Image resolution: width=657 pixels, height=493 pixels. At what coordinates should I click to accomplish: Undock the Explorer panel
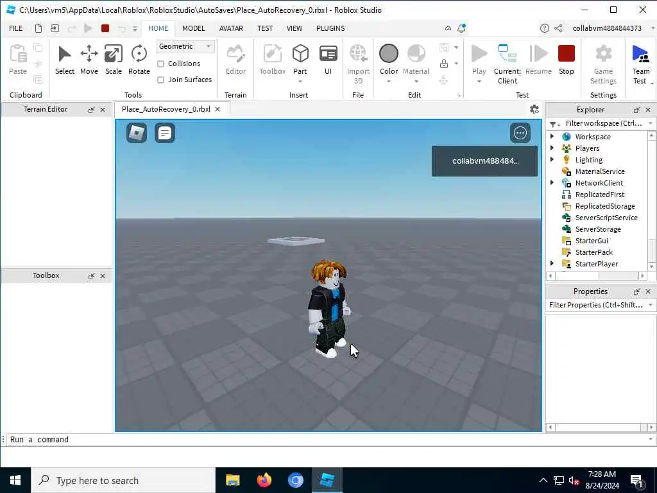637,110
